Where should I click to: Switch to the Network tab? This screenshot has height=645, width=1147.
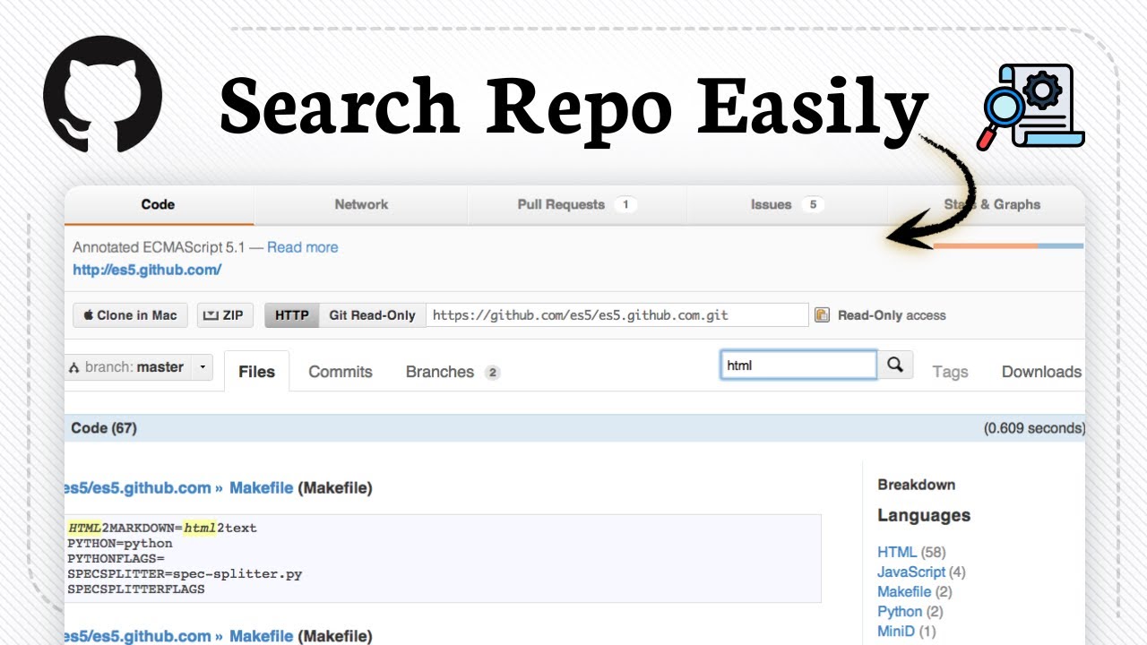click(361, 204)
